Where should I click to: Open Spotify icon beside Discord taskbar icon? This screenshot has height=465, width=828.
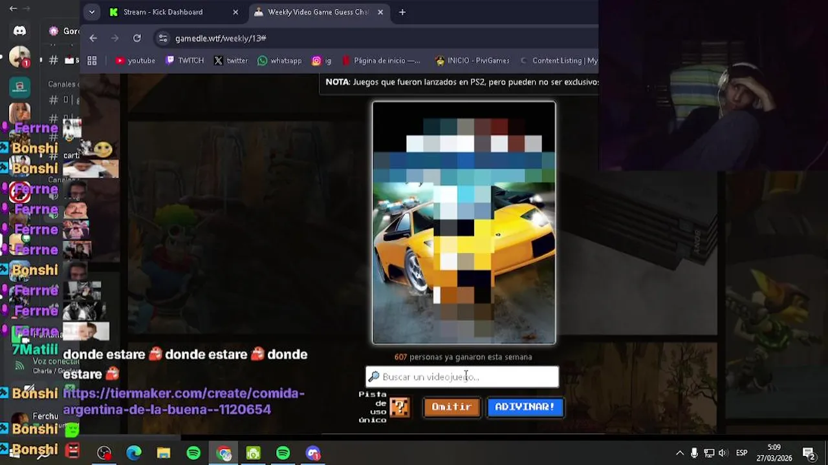[x=283, y=453]
